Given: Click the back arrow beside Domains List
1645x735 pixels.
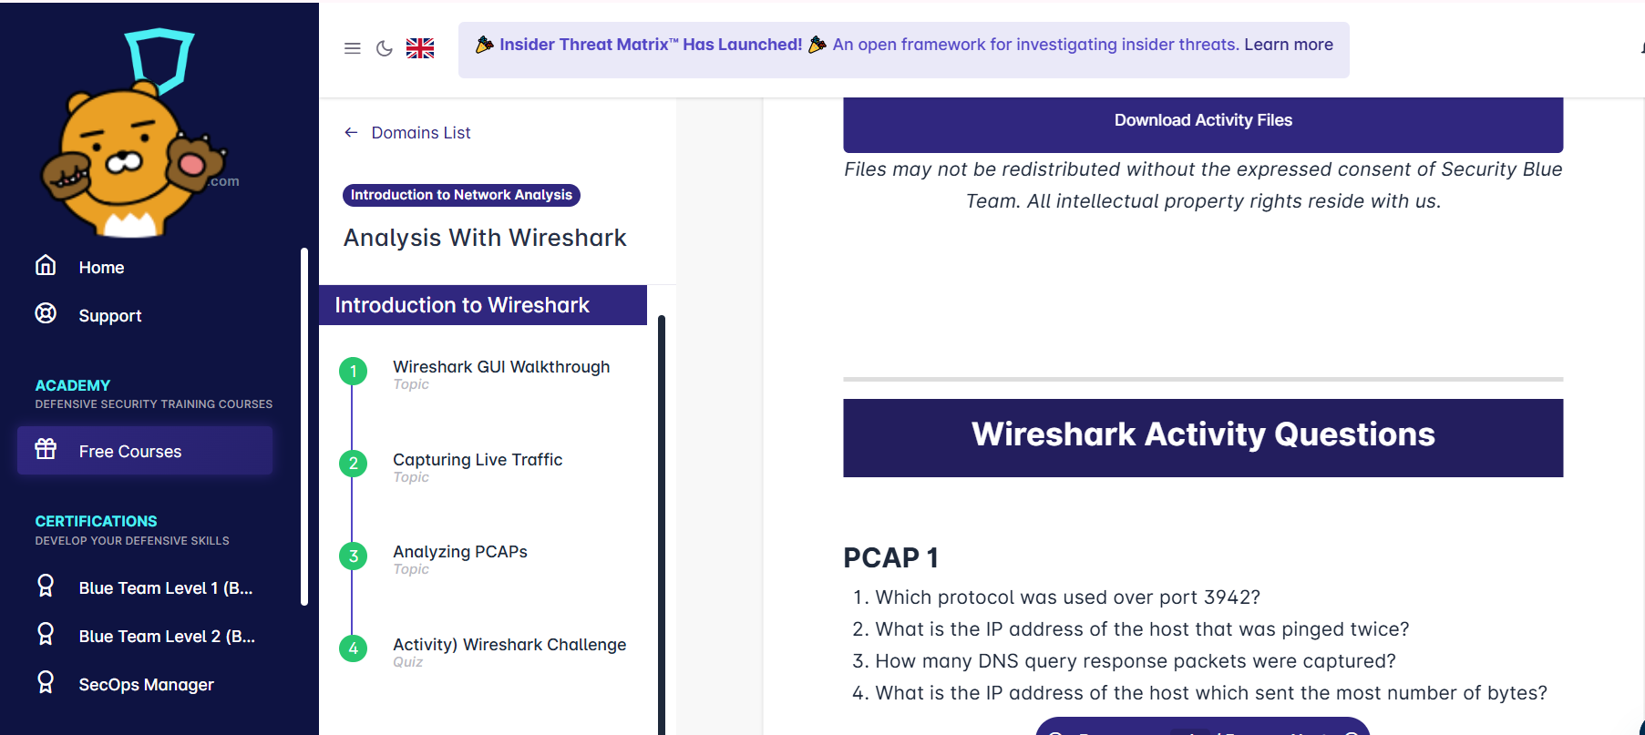Looking at the screenshot, I should (351, 133).
